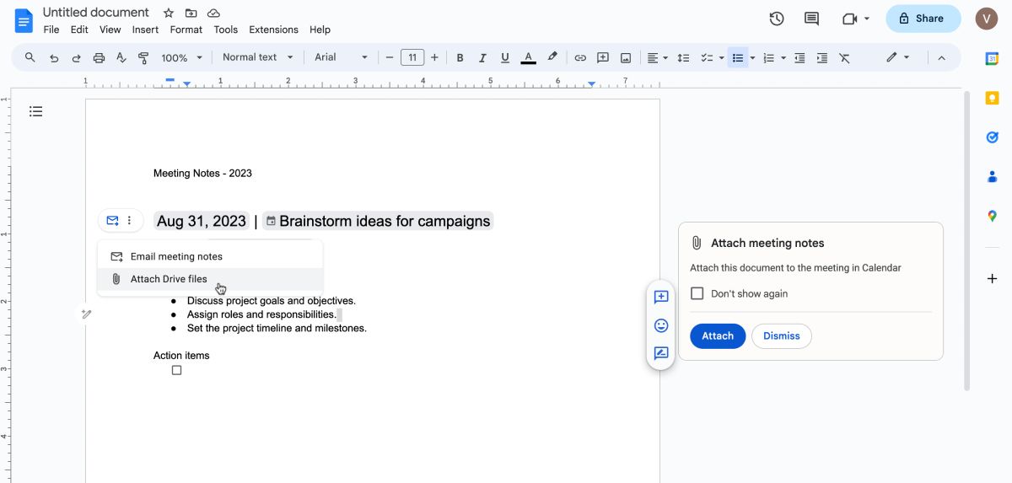This screenshot has height=483, width=1012.
Task: Click the insert image icon
Action: (626, 57)
